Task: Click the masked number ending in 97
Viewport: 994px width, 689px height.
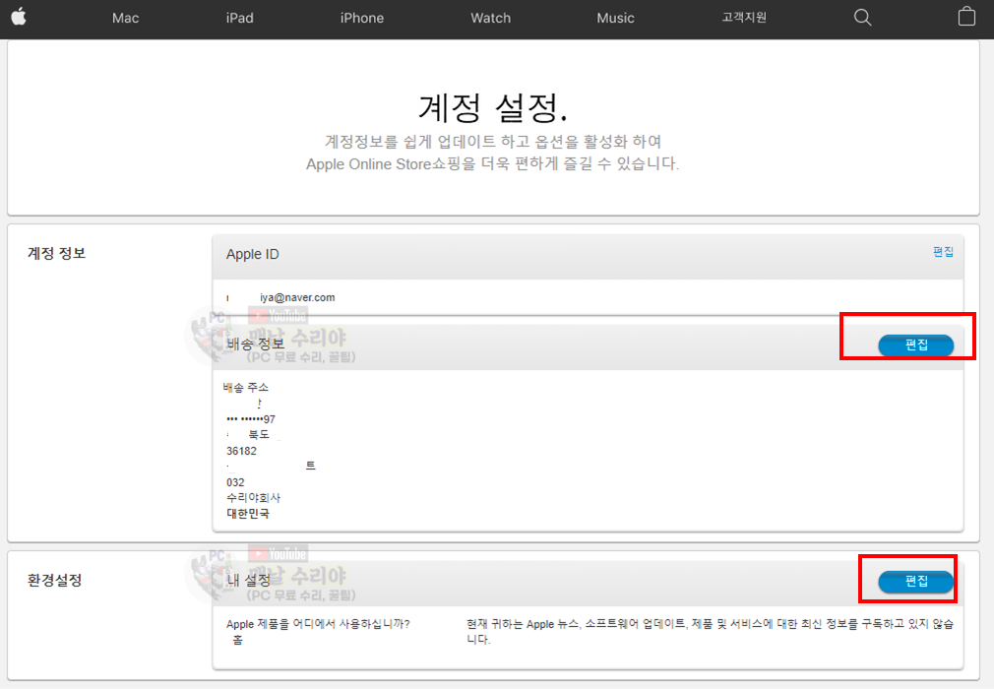Action: click(x=251, y=419)
